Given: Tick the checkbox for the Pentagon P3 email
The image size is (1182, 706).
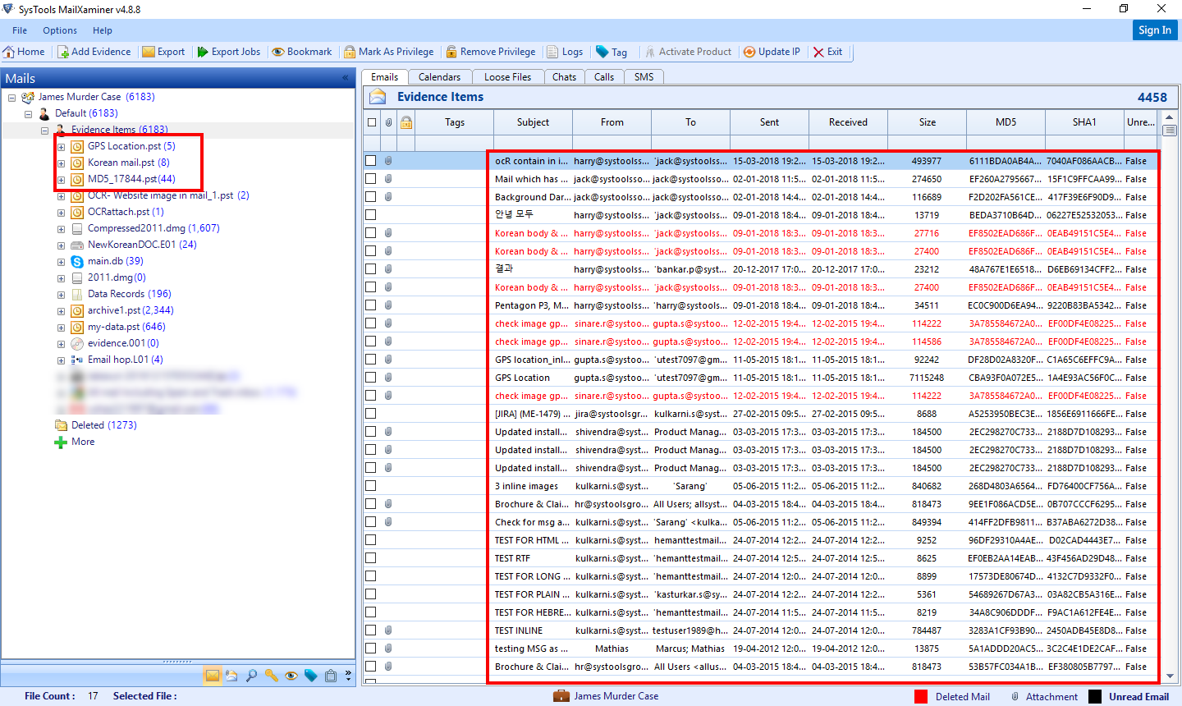Looking at the screenshot, I should pos(370,305).
